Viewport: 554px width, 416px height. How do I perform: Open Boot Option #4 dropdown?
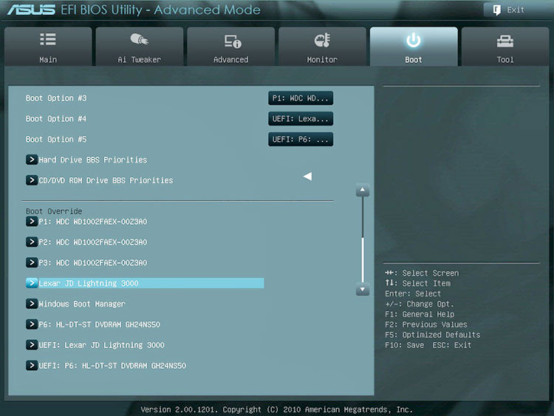pos(301,119)
